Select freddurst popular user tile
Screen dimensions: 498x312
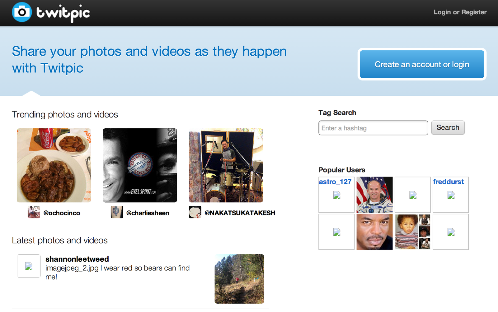[451, 195]
